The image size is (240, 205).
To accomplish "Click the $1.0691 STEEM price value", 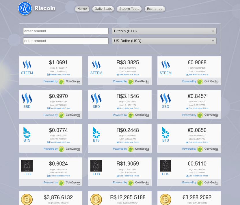I will pyautogui.click(x=58, y=63).
